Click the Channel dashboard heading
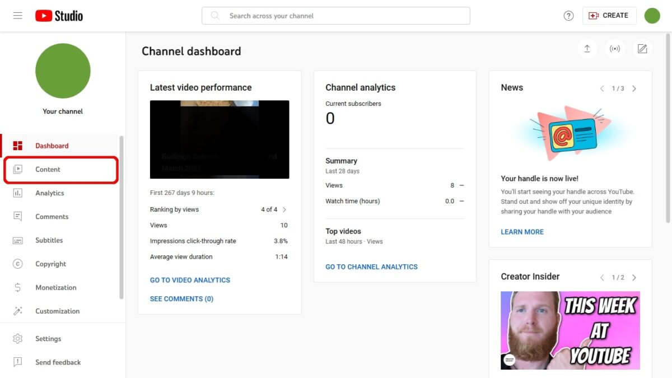Image resolution: width=672 pixels, height=378 pixels. [x=191, y=51]
